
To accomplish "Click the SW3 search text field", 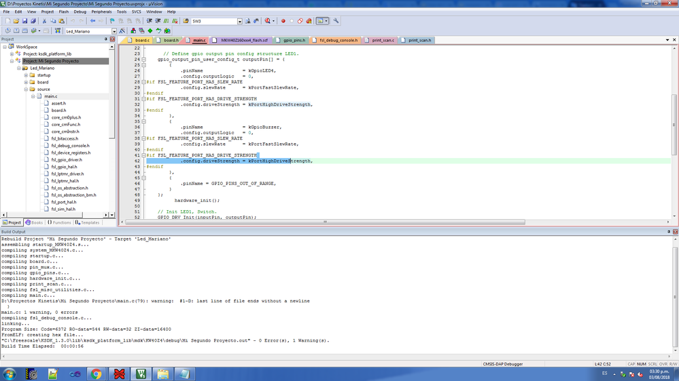I will [x=214, y=21].
